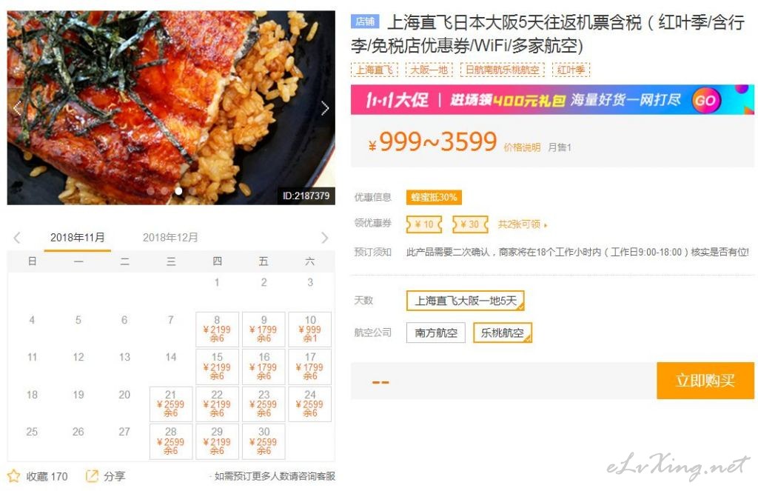758x491 pixels.
Task: Choose the 上海直飞大阪一地5天 option
Action: pyautogui.click(x=466, y=301)
